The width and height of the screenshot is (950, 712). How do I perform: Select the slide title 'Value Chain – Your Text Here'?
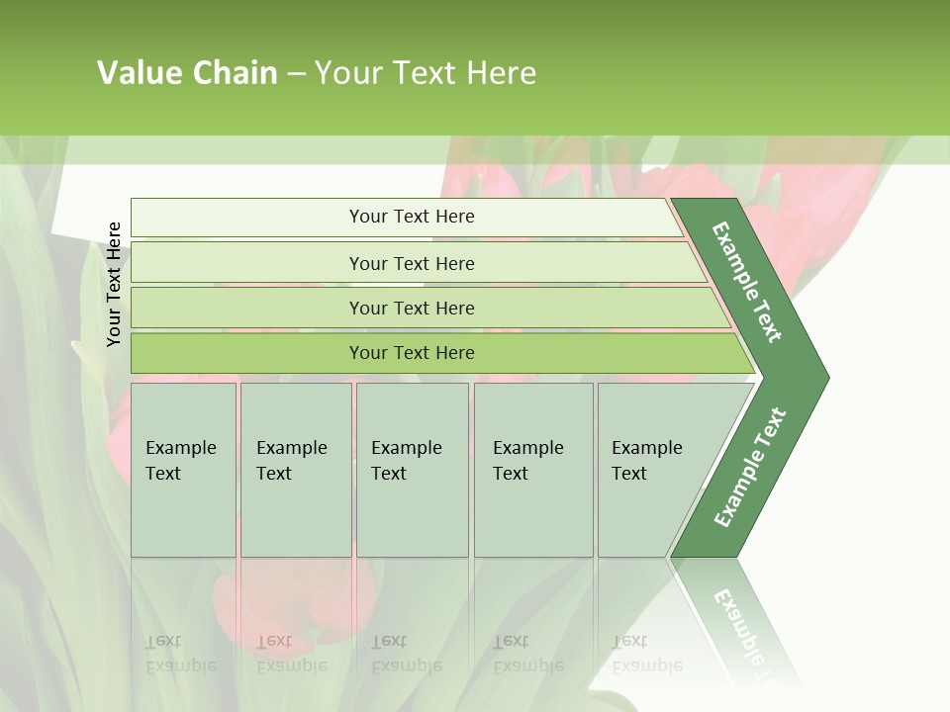click(x=317, y=72)
